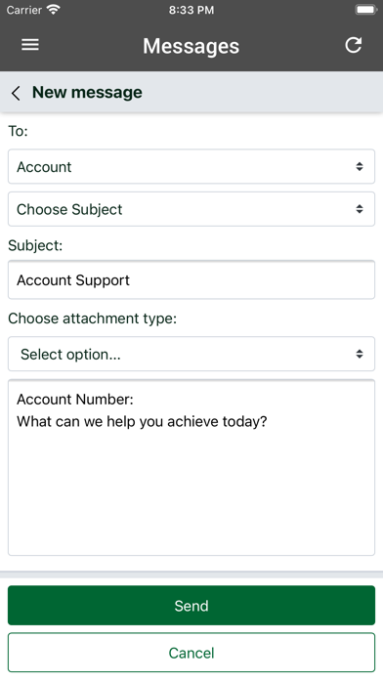Viewport: 383px width, 680px height.
Task: Send the message
Action: [191, 606]
